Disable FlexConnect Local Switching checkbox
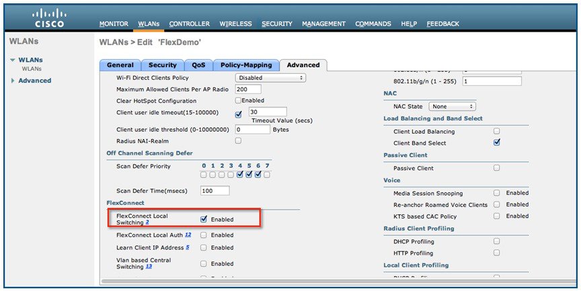This screenshot has width=581, height=293. click(204, 219)
